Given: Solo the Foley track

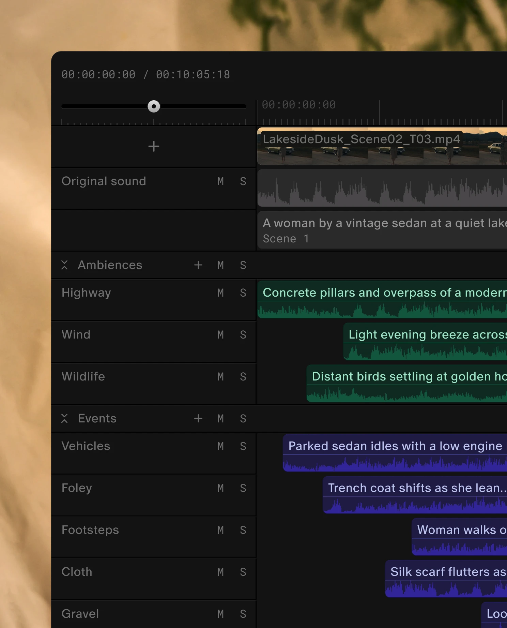Looking at the screenshot, I should coord(243,488).
